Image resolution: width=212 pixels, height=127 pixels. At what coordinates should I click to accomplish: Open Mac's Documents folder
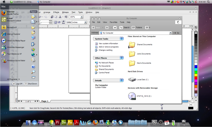point(140,63)
